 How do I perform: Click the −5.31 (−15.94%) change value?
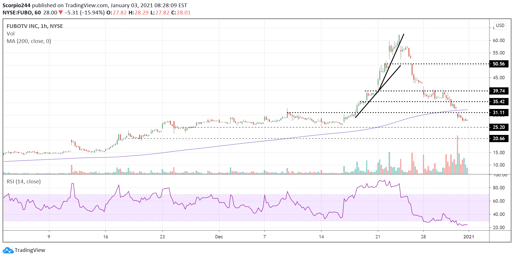(84, 13)
